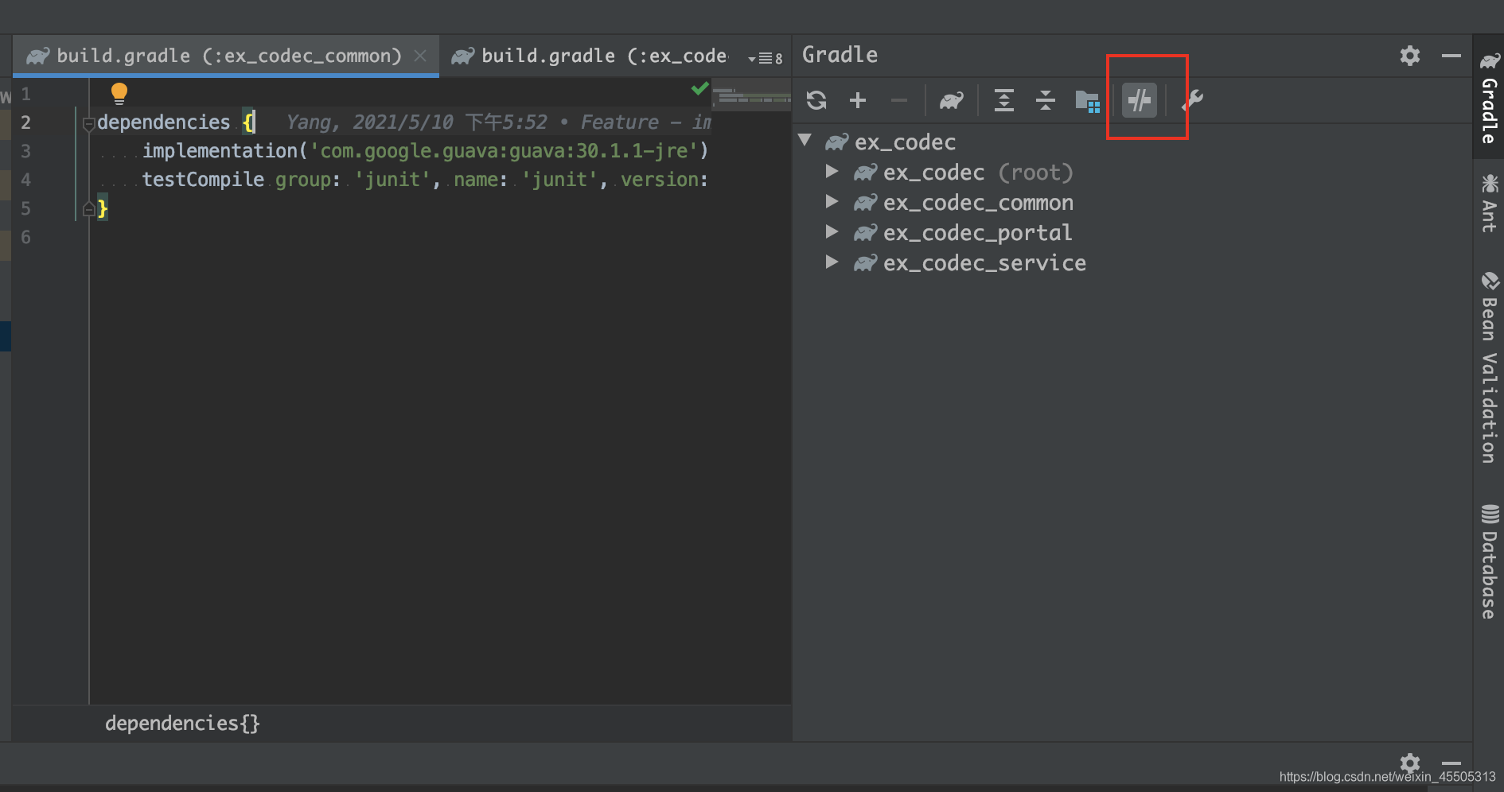Open the Gradle side tool tab

(1489, 97)
